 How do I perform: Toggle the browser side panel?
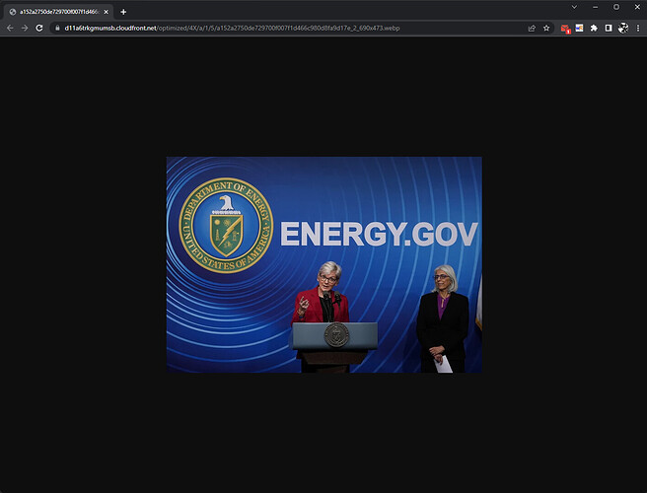pyautogui.click(x=609, y=28)
